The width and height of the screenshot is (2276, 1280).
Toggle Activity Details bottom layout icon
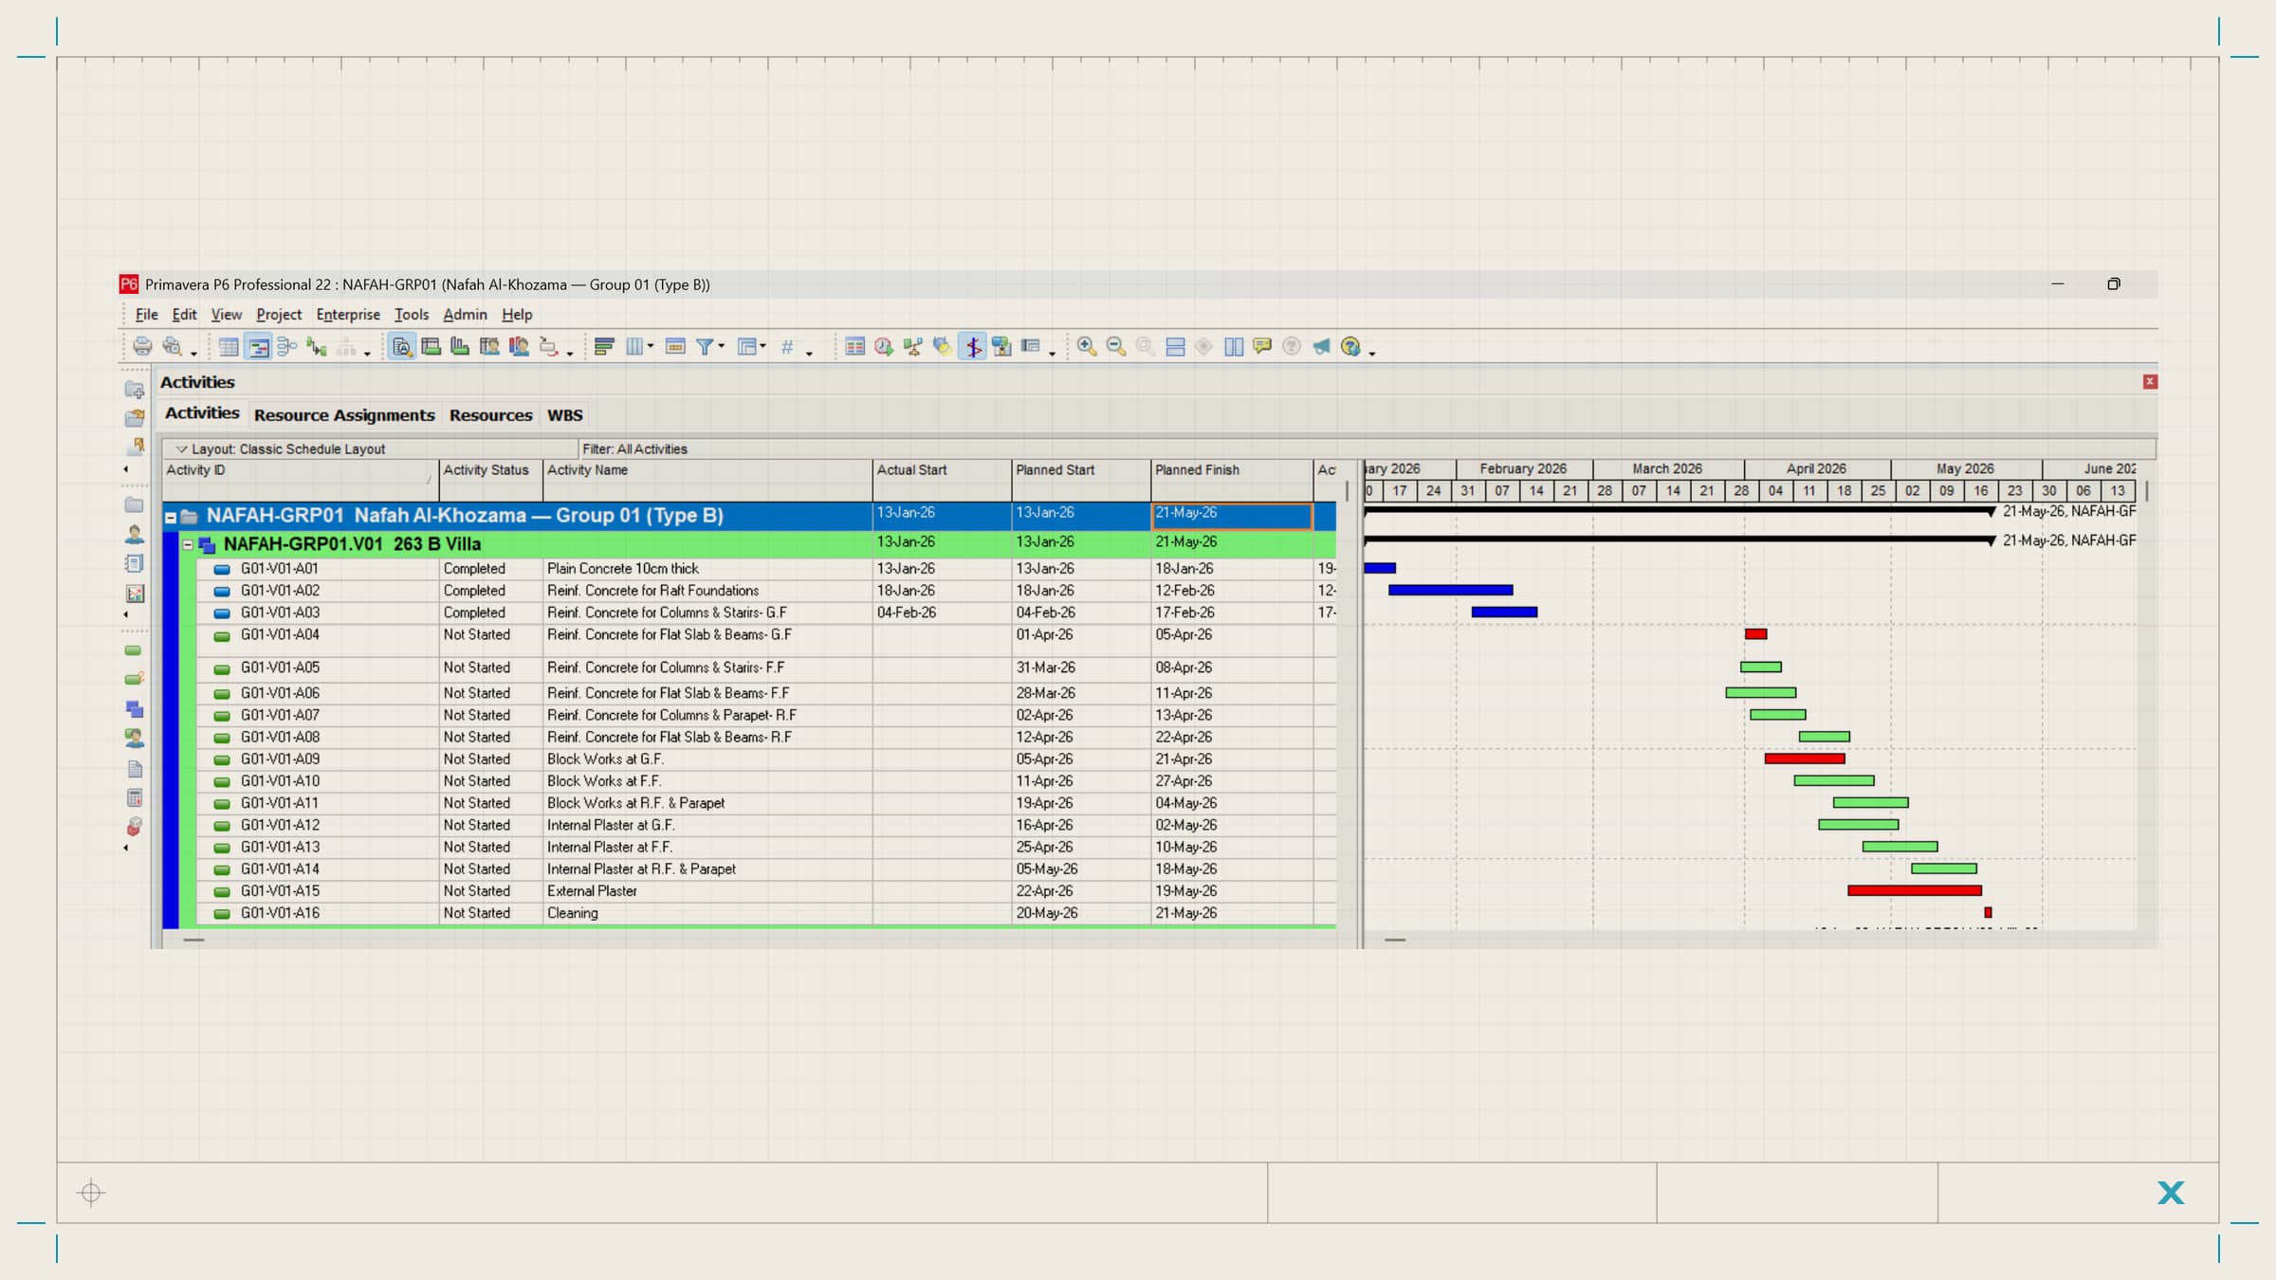click(x=402, y=347)
